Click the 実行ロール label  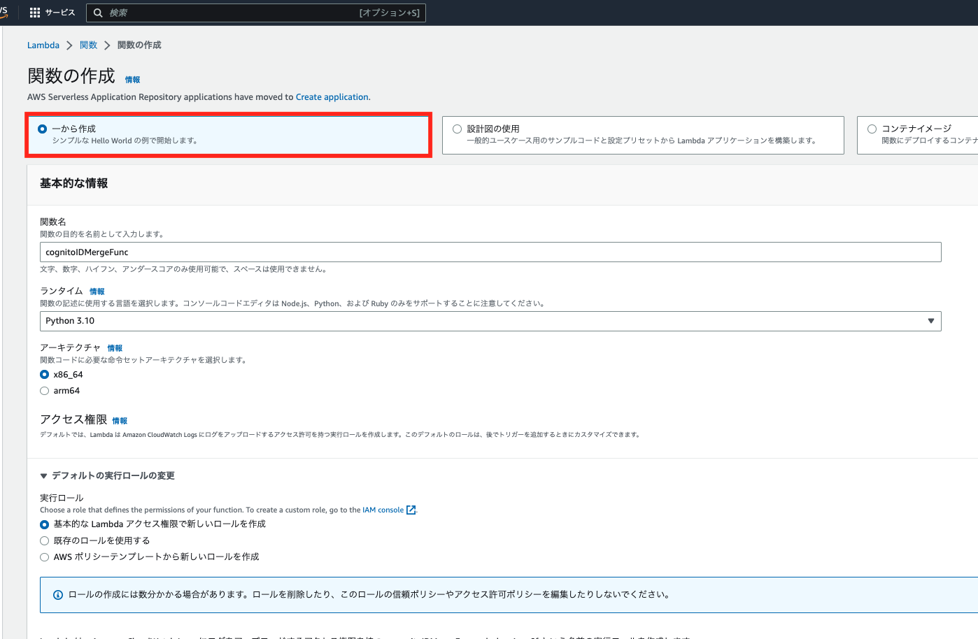62,498
